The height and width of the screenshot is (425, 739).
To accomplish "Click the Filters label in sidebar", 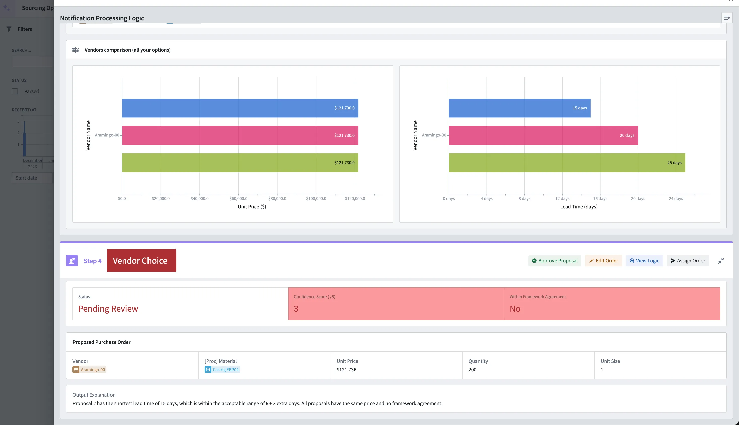I will (x=25, y=29).
